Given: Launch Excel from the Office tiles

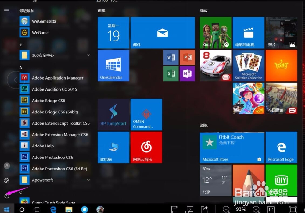Looking at the screenshot, I should coord(171,74).
